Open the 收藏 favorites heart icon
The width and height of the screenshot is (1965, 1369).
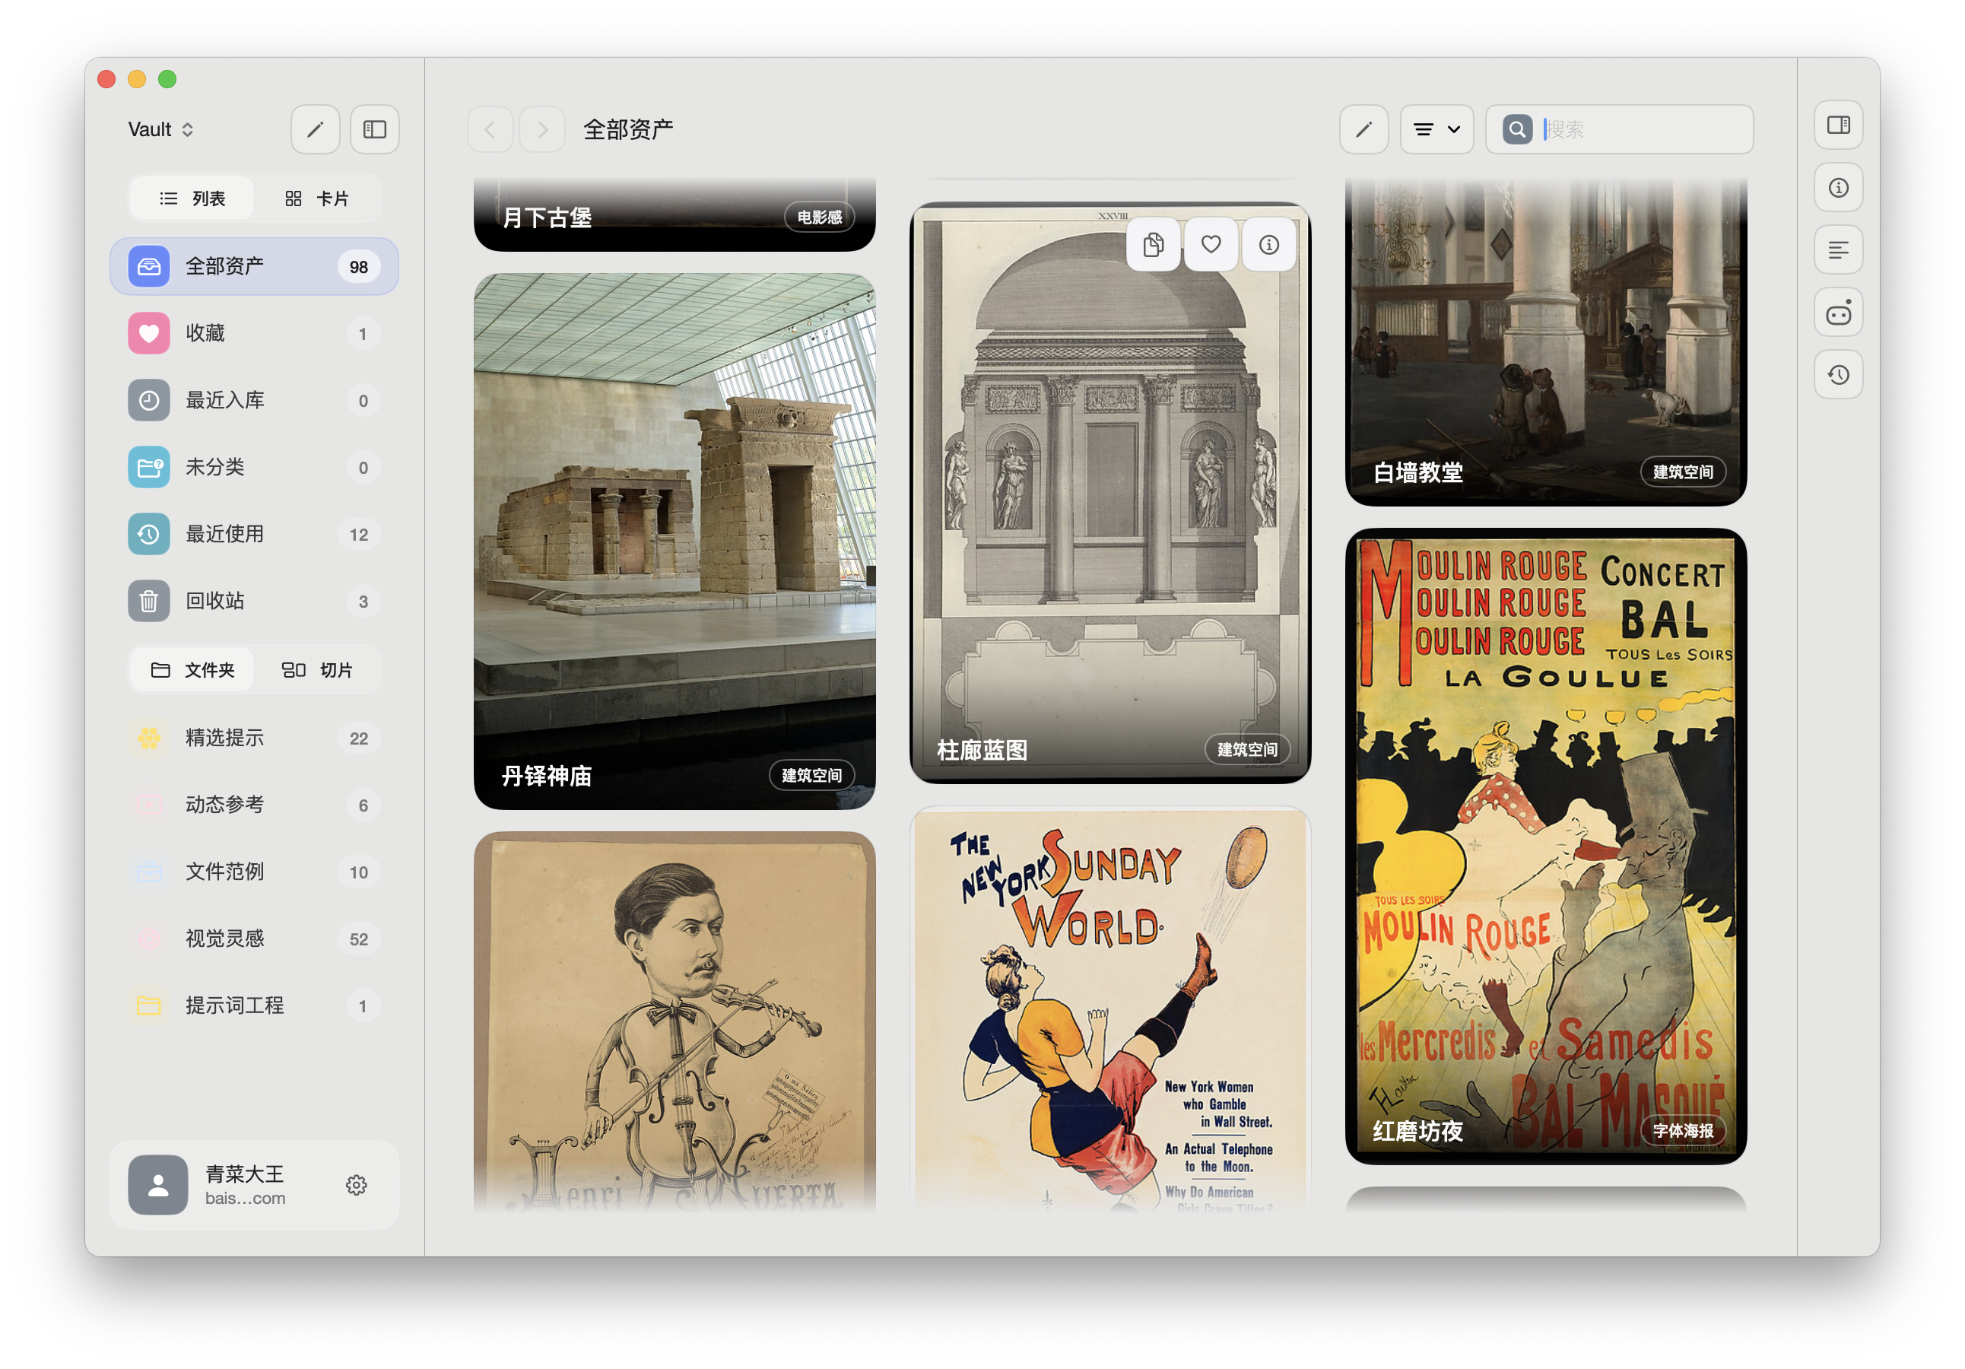click(149, 333)
